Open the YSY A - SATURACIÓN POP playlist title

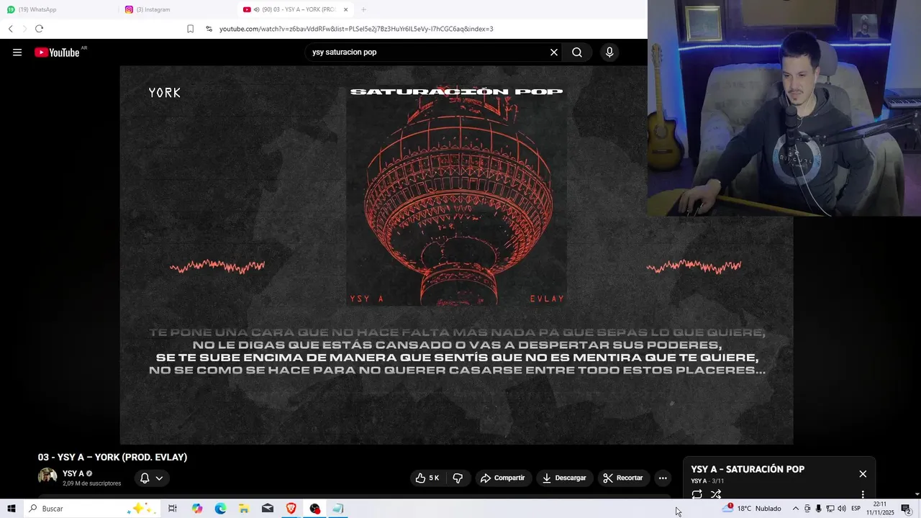pos(748,469)
